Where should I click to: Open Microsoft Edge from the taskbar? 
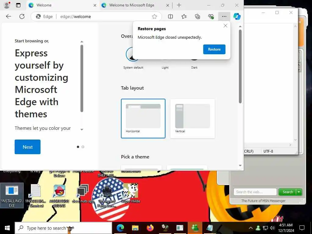coord(120,228)
